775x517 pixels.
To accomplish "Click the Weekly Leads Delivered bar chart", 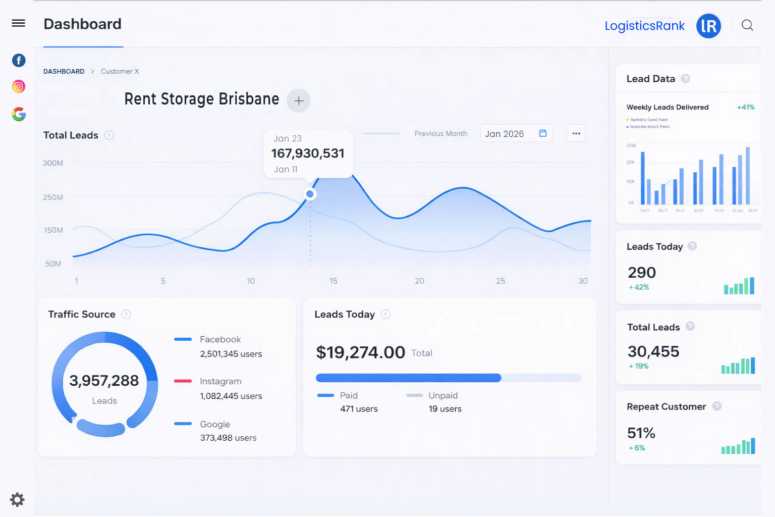I will pos(692,178).
